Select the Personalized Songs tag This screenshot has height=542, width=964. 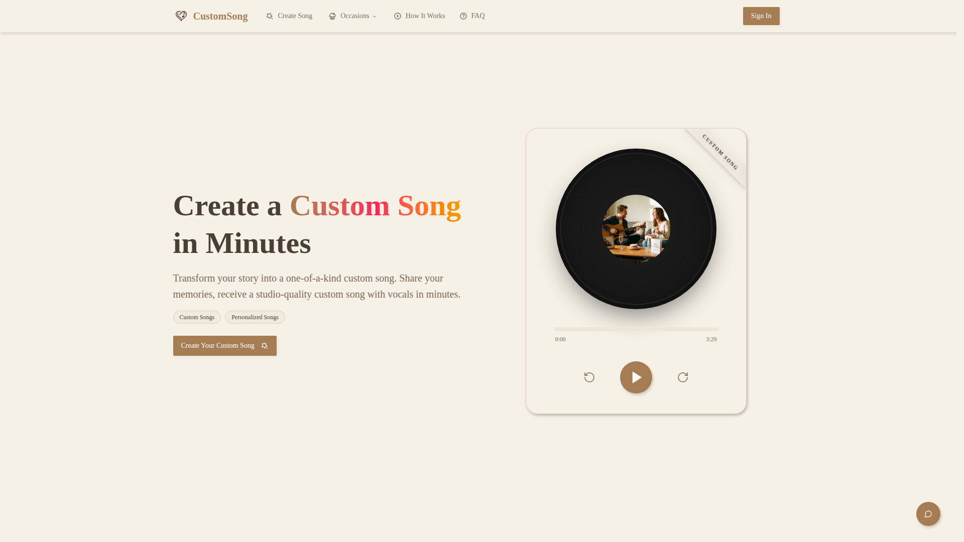click(x=255, y=317)
